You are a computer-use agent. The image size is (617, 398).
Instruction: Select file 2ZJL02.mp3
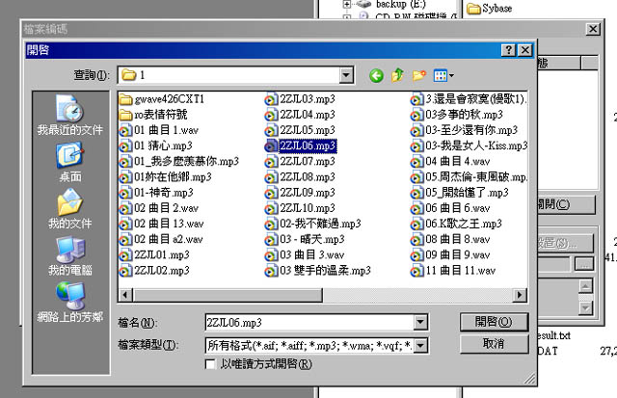click(x=154, y=271)
